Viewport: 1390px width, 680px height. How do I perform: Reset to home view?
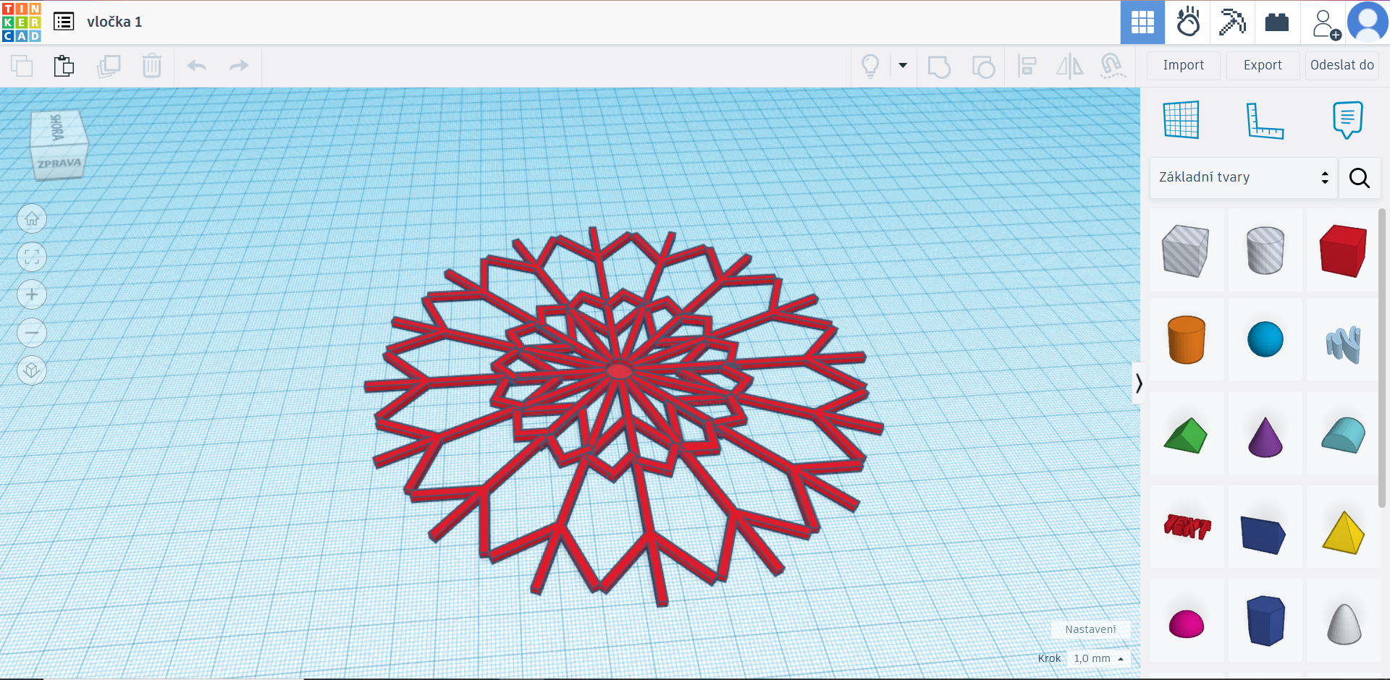click(32, 219)
